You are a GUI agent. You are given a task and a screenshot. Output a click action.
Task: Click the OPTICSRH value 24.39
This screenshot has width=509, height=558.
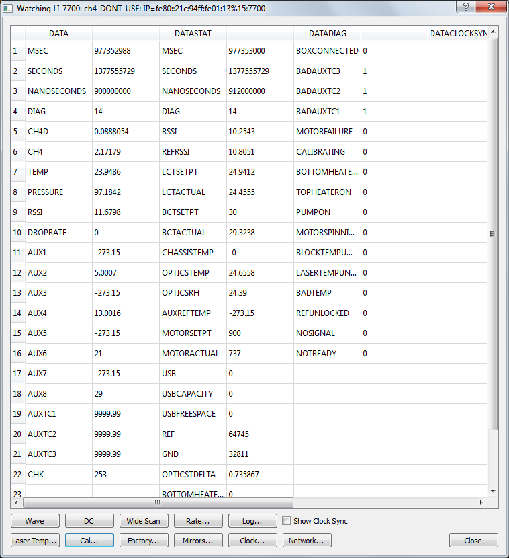[x=260, y=293]
